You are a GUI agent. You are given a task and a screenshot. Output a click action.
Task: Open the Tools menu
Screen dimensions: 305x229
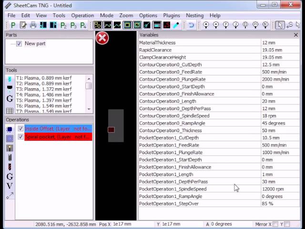[59, 15]
